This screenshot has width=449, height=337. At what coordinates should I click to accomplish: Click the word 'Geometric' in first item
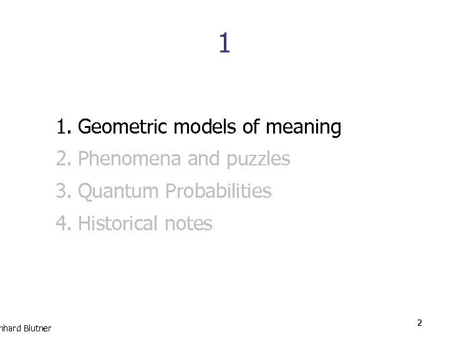click(123, 127)
